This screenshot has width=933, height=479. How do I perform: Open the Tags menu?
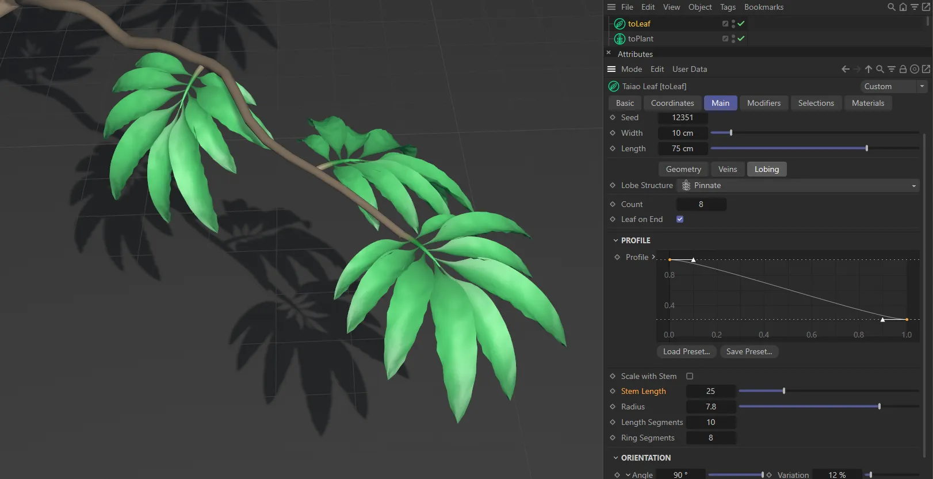click(728, 7)
